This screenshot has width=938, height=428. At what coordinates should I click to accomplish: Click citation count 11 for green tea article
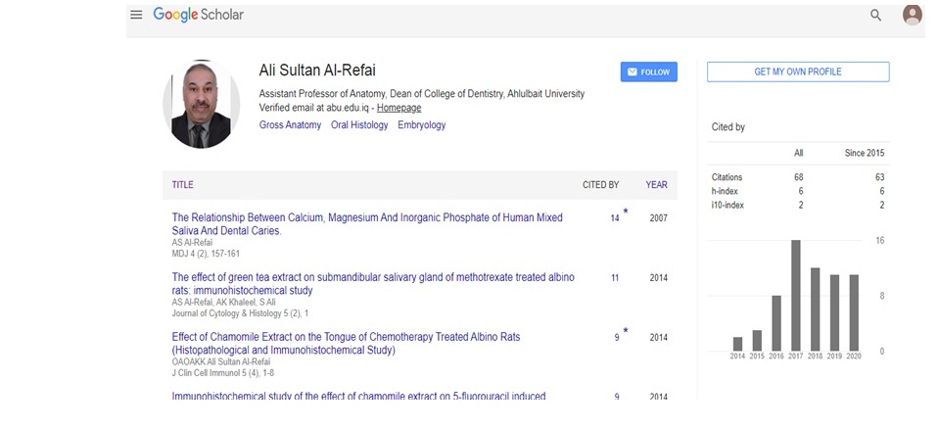(615, 278)
